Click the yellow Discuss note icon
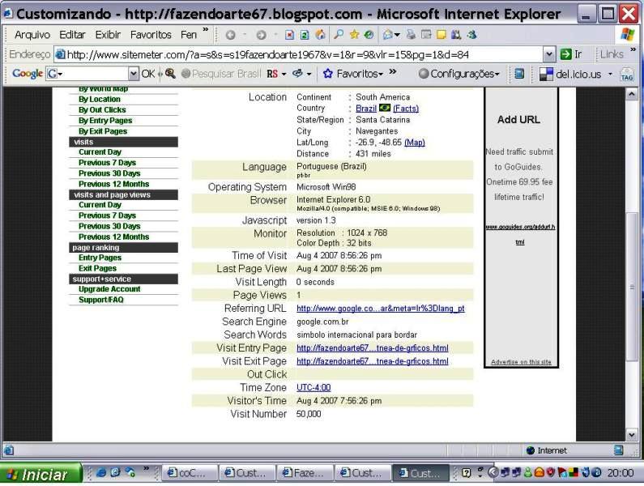This screenshot has height=486, width=644. (441, 35)
